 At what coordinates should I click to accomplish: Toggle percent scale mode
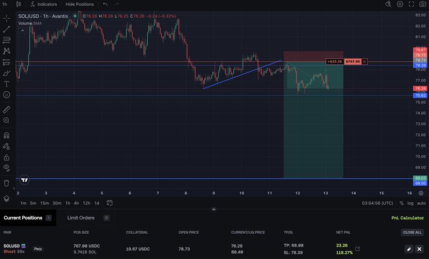(401, 204)
